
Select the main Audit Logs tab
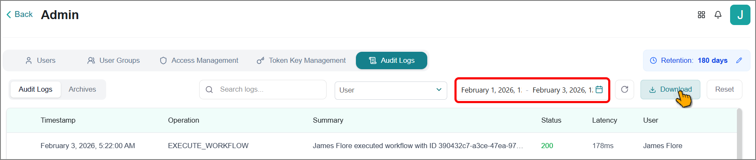(391, 60)
